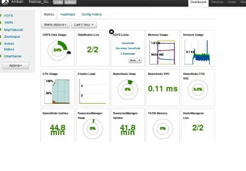
Task: Select HDFS service in sidebar
Action: click(x=8, y=16)
